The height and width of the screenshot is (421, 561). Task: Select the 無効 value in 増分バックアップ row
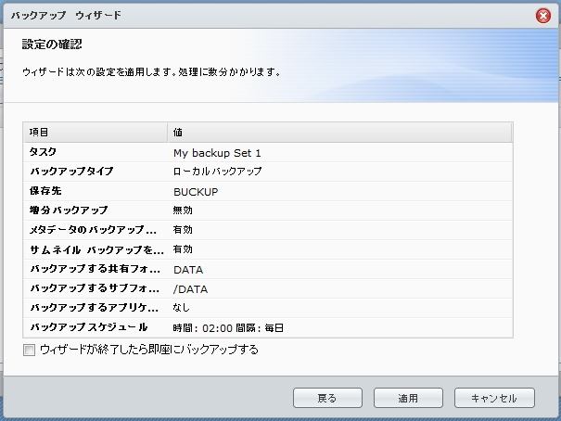coord(183,210)
